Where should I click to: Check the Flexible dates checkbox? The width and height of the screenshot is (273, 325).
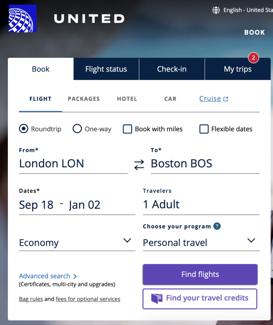(x=204, y=129)
